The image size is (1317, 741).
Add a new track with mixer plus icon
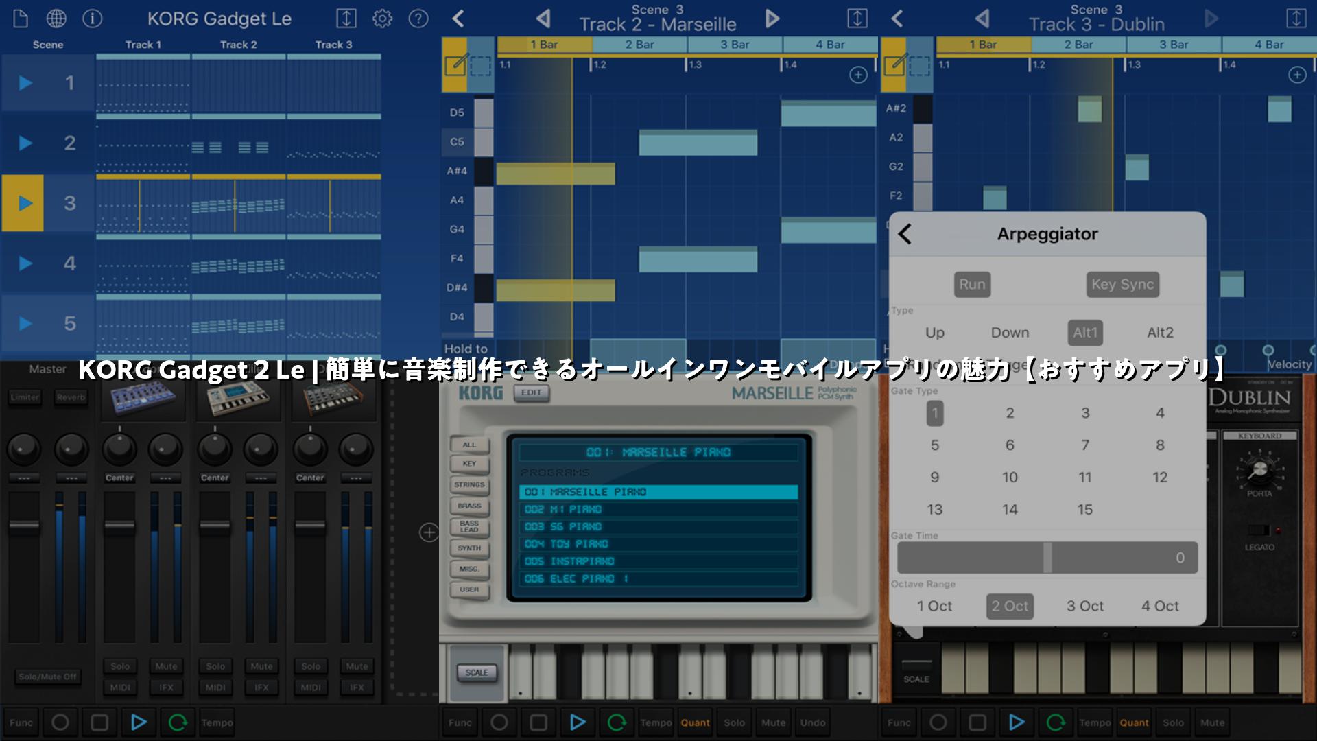[x=429, y=532]
